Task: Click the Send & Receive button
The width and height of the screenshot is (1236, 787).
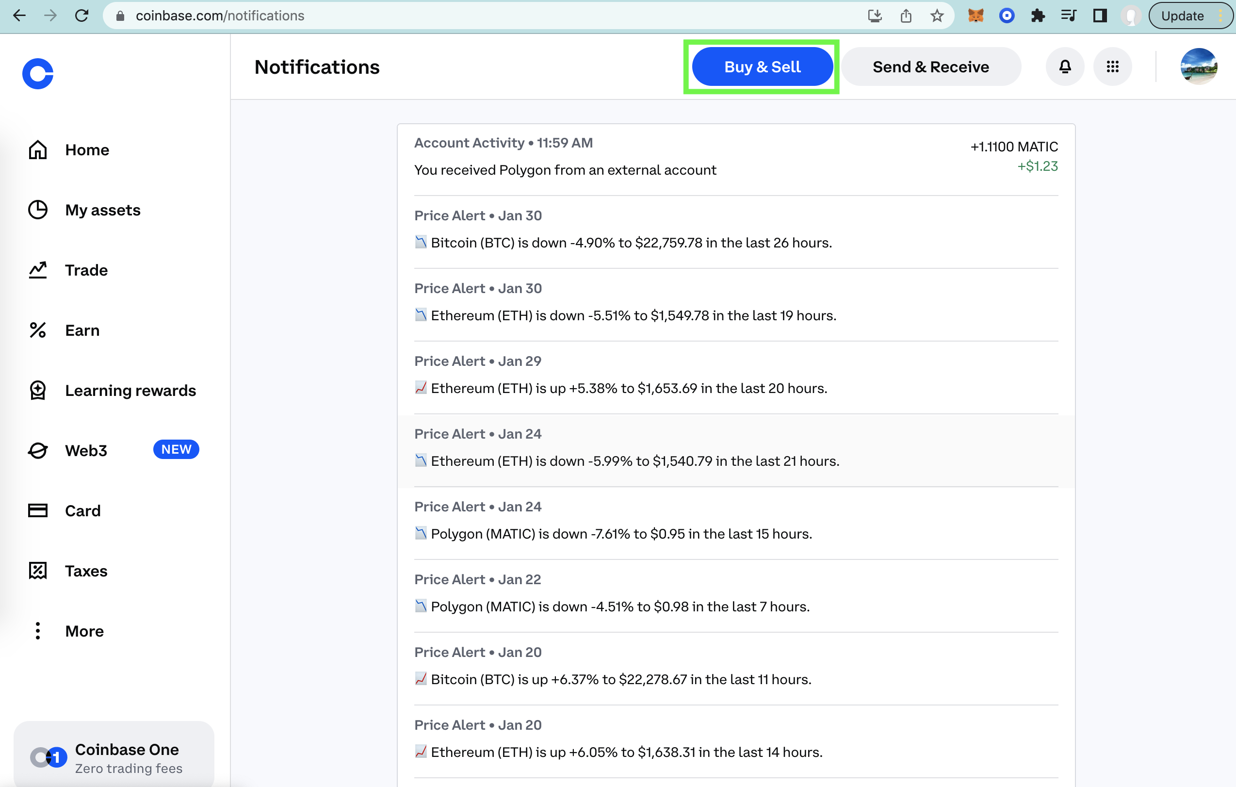Action: tap(930, 67)
